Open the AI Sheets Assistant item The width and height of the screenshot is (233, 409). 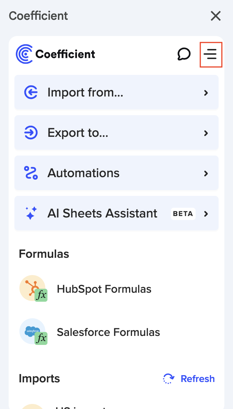click(x=102, y=214)
